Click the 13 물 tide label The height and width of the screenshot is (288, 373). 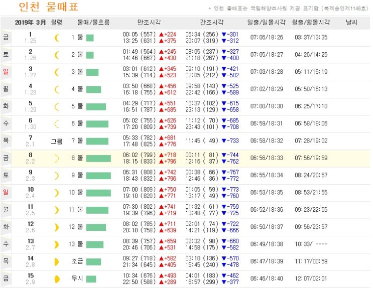pyautogui.click(x=76, y=244)
